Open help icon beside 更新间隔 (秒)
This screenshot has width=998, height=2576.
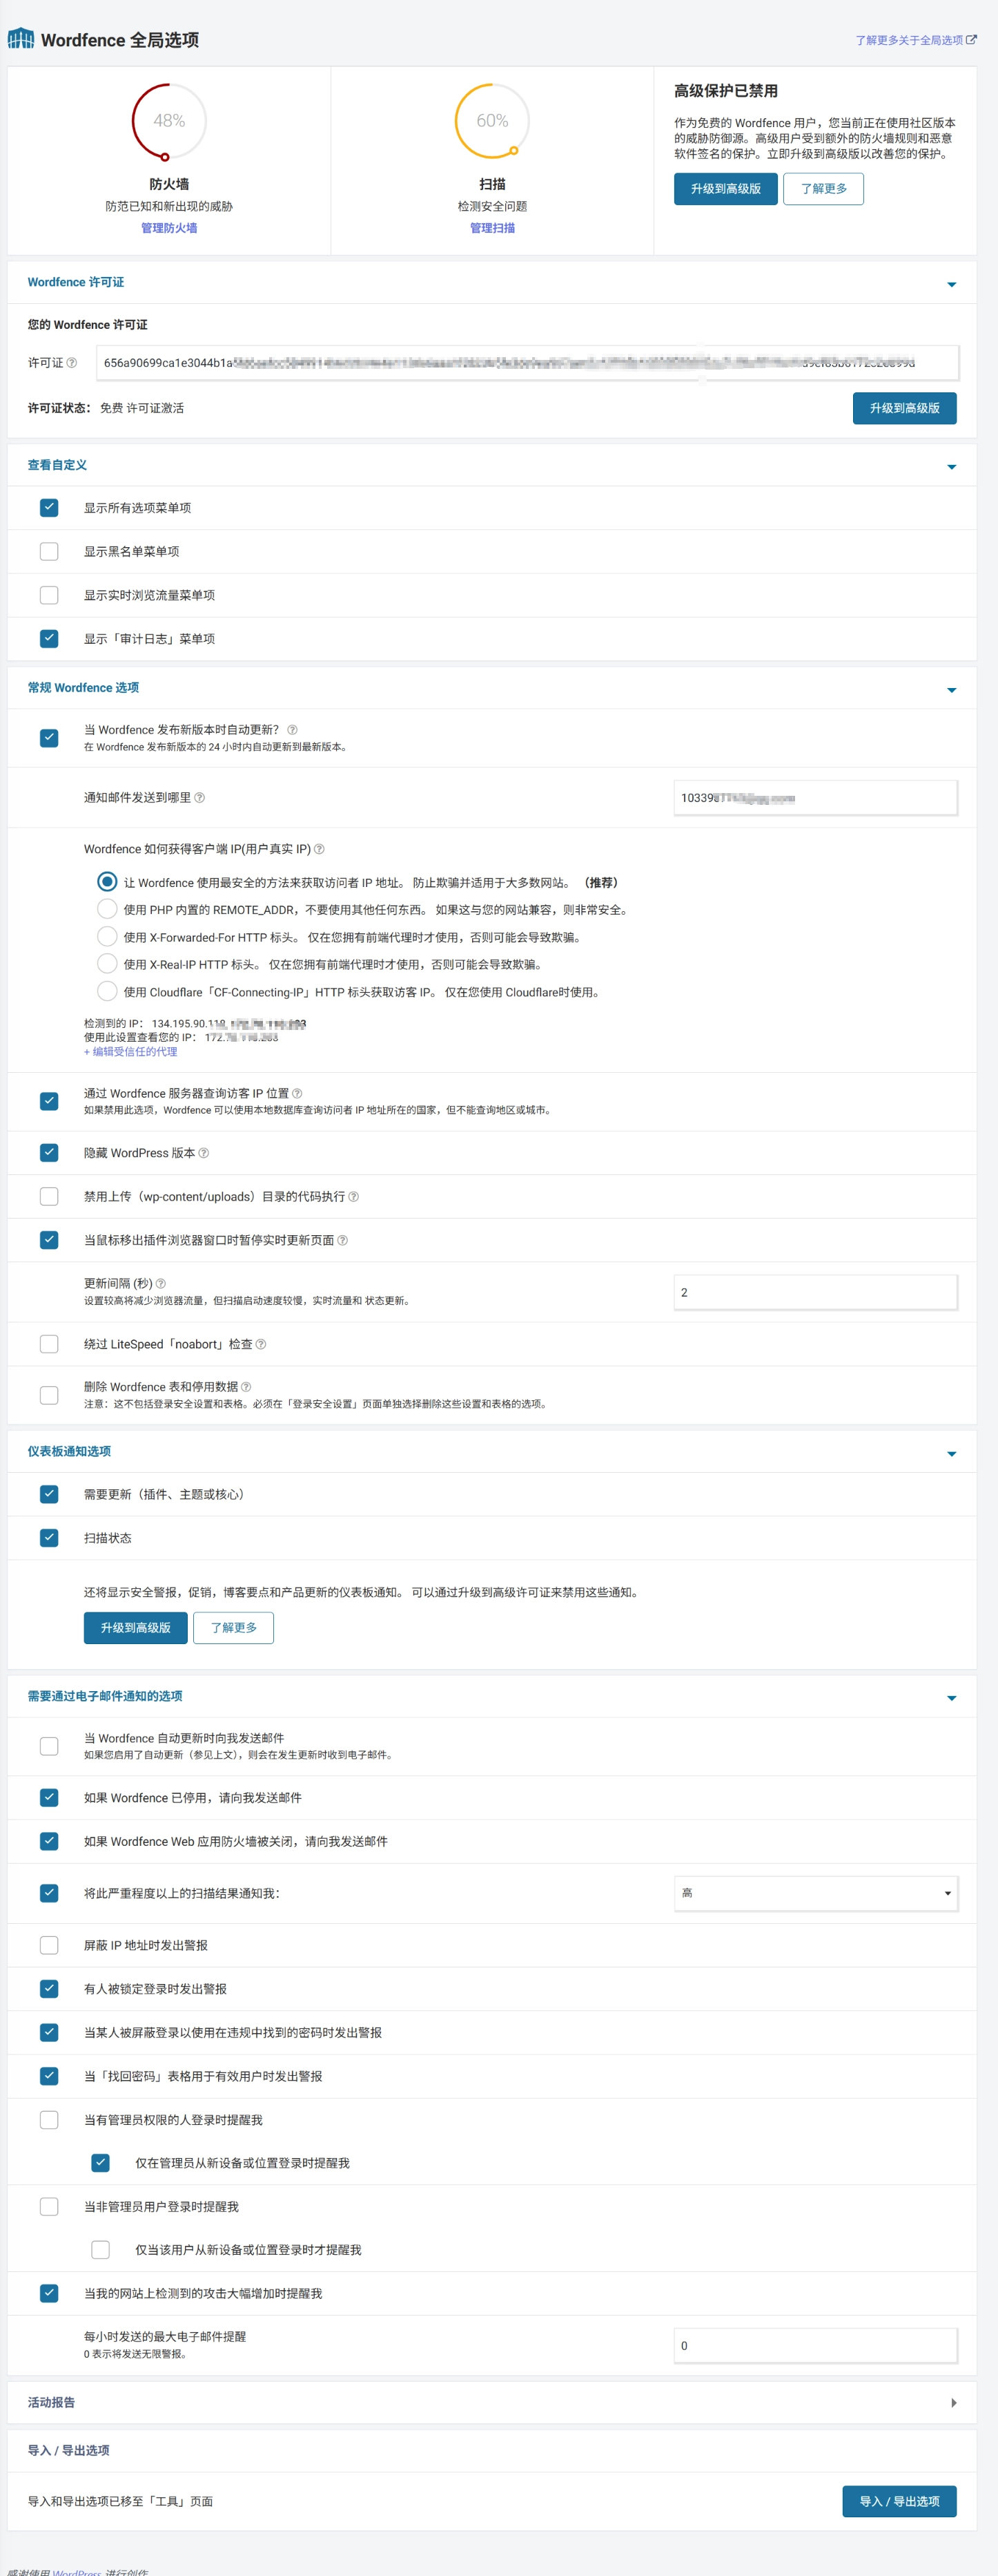click(x=161, y=1284)
